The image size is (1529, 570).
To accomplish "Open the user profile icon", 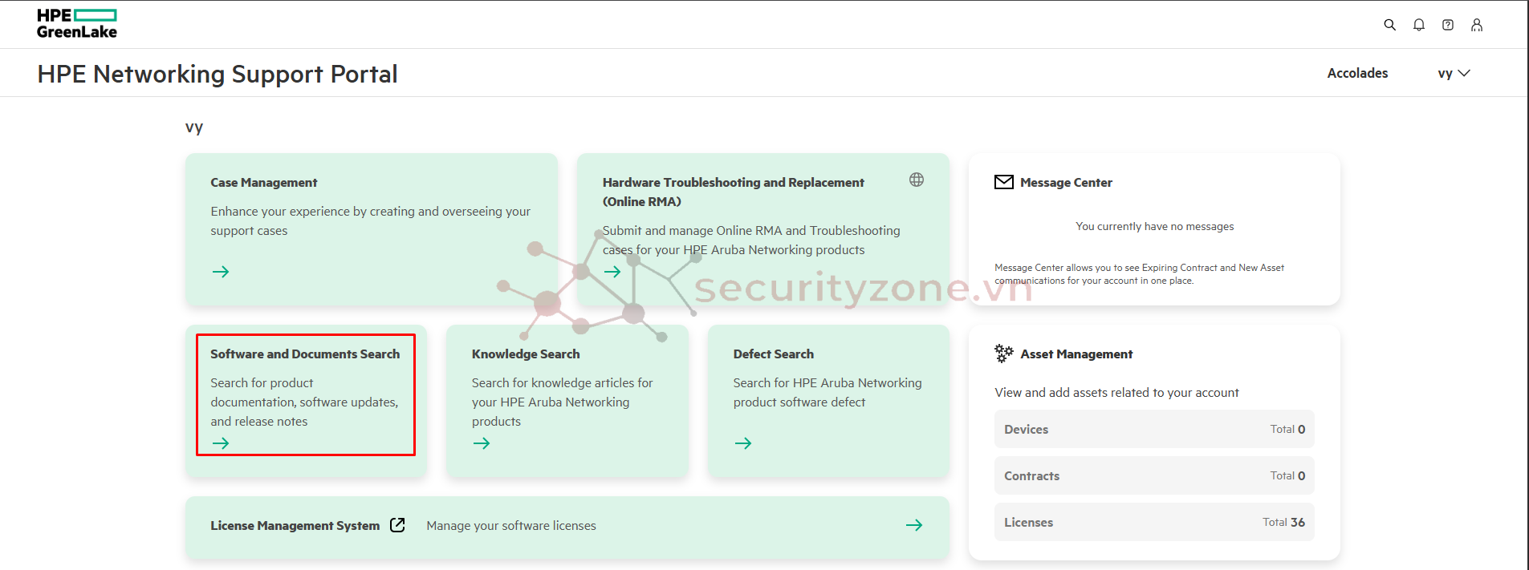I will point(1477,25).
